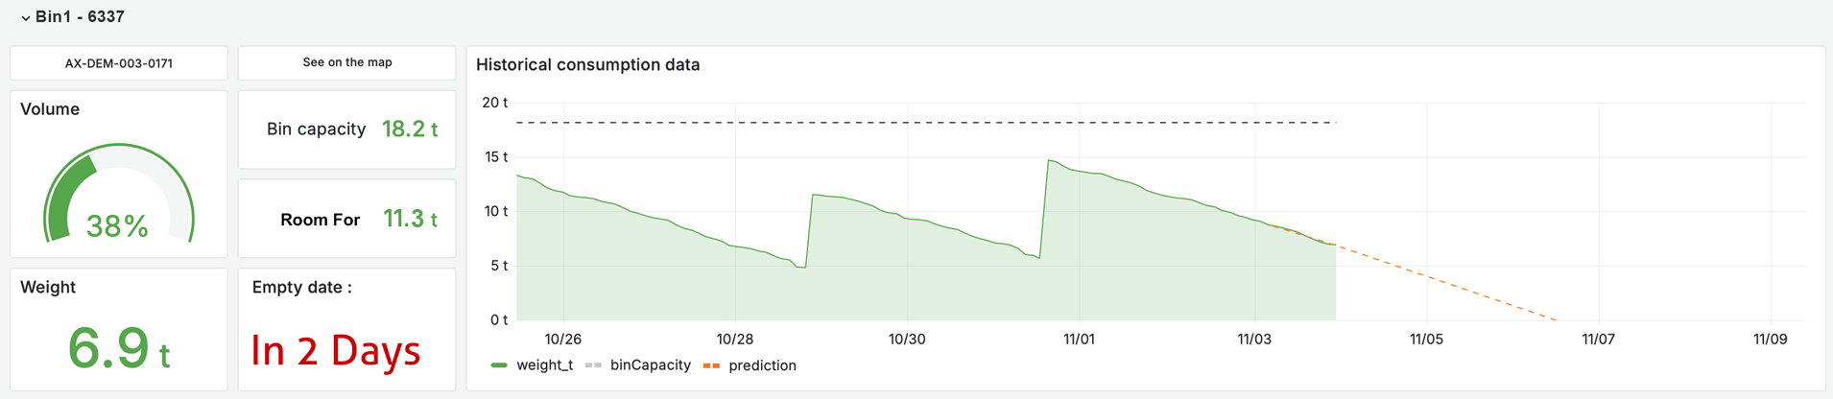This screenshot has width=1833, height=399.
Task: Click the 6.9 t weight value
Action: point(118,347)
